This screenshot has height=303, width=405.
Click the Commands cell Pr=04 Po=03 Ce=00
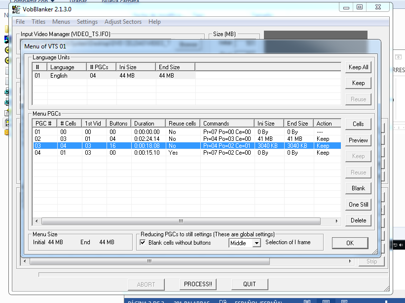point(227,139)
